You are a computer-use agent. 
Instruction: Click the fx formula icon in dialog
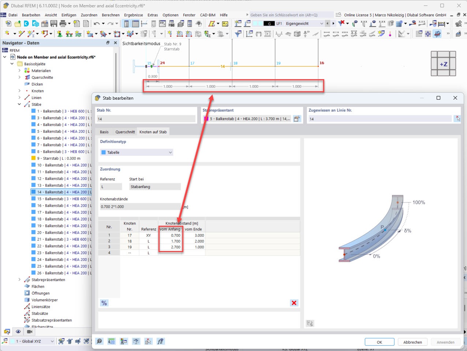pyautogui.click(x=160, y=341)
